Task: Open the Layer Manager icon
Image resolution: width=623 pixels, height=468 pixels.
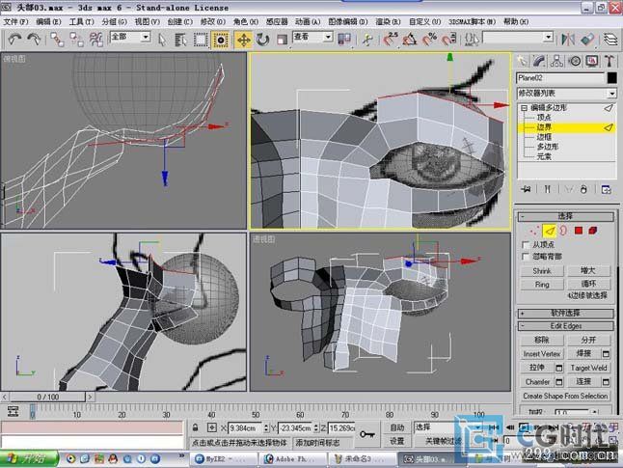Action: point(611,39)
